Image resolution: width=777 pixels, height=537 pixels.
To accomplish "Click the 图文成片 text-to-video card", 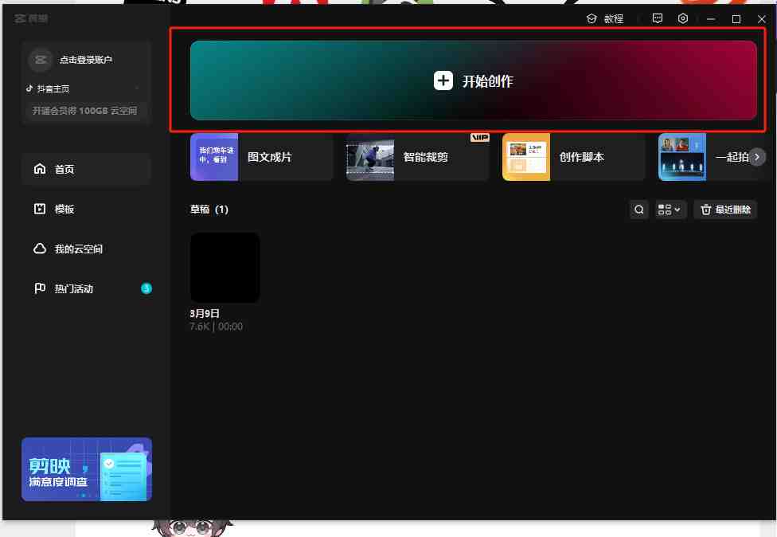I will pos(261,157).
